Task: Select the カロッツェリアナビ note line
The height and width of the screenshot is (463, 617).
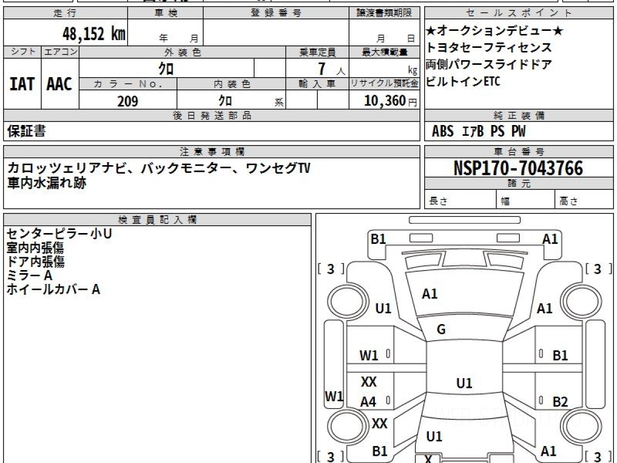Action: (x=159, y=168)
